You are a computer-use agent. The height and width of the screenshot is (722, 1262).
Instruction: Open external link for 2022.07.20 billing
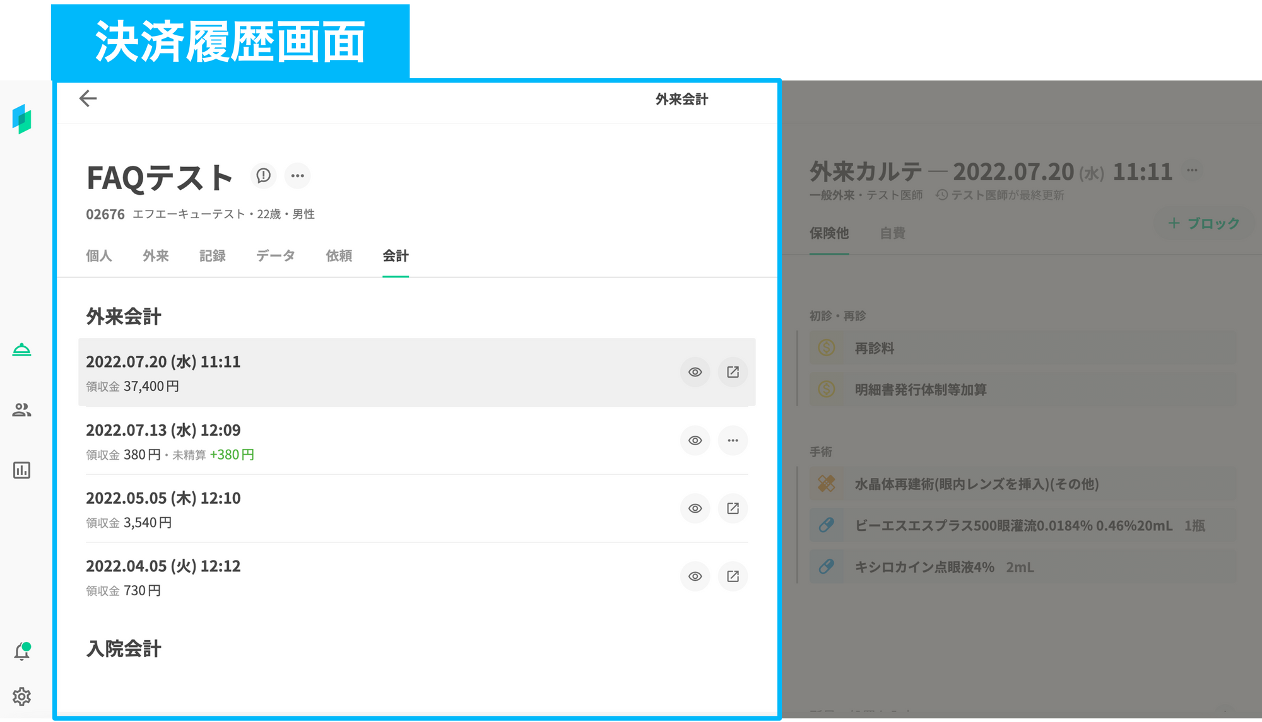click(733, 372)
